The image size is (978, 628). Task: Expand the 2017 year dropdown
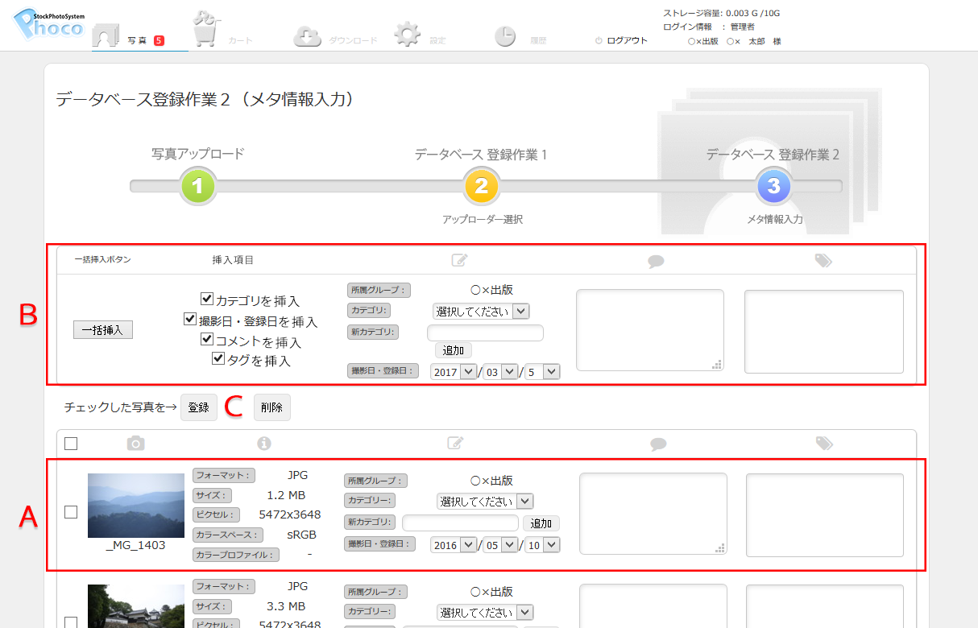pos(454,372)
